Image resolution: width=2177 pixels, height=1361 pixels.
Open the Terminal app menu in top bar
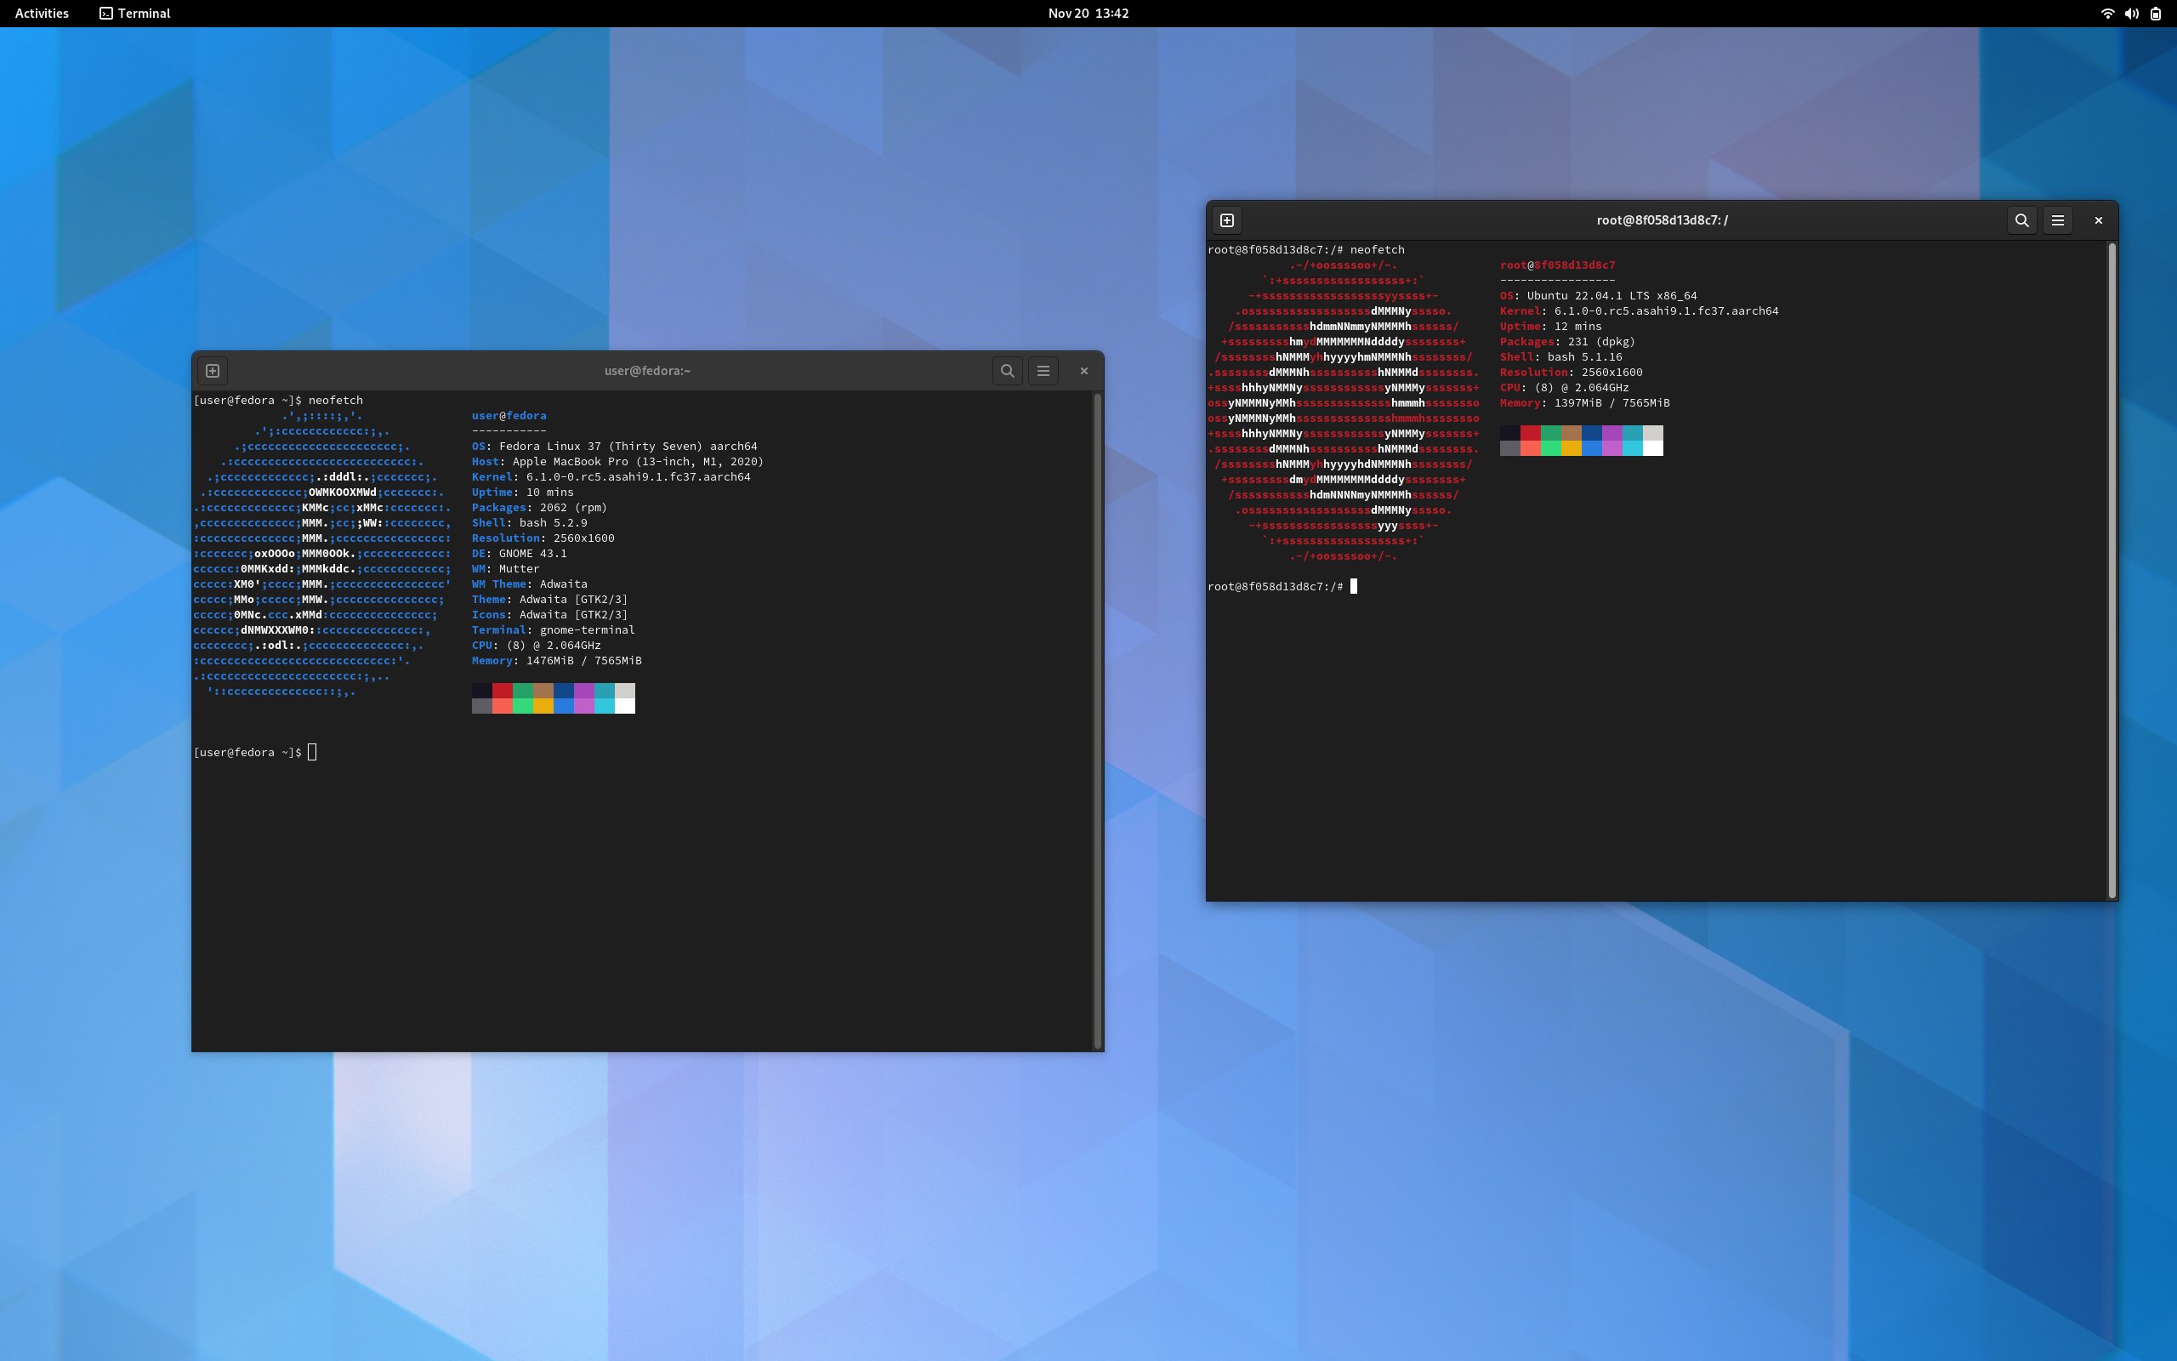135,14
